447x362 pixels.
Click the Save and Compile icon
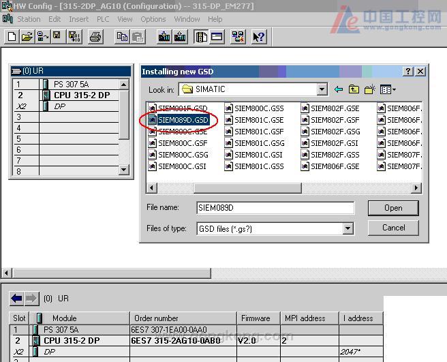75,37
